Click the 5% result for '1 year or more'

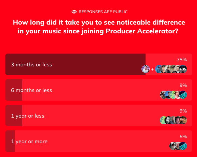(x=183, y=136)
